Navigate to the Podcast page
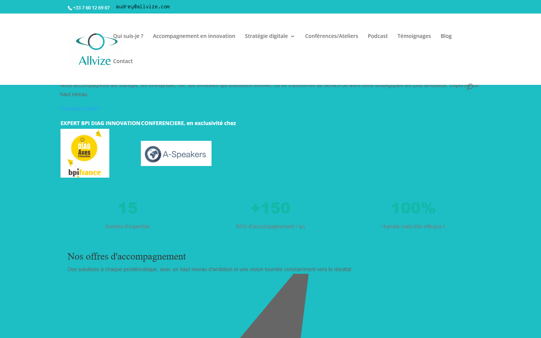The image size is (541, 338). [x=378, y=36]
